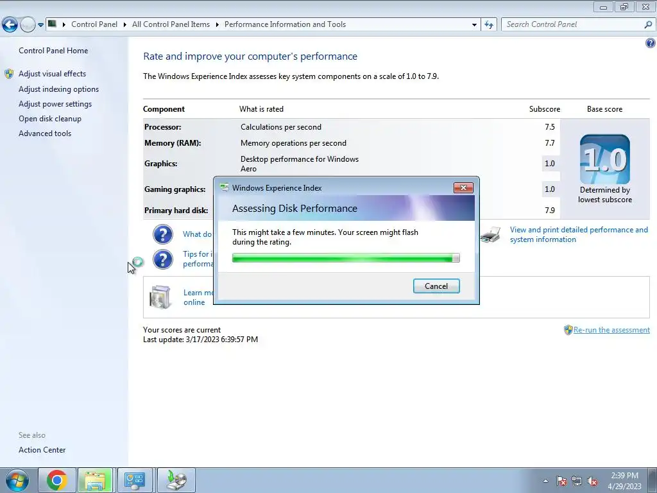Open the recent pages dropdown arrow
Viewport: 657px width, 493px height.
pos(40,25)
